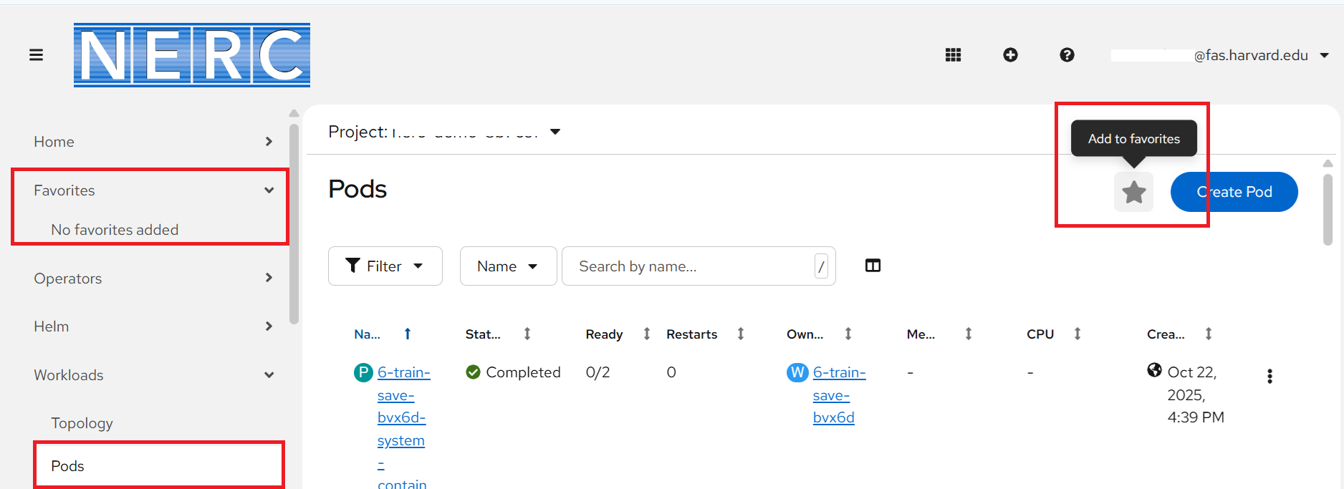The image size is (1344, 489).
Task: Open the help question mark menu
Action: point(1067,55)
